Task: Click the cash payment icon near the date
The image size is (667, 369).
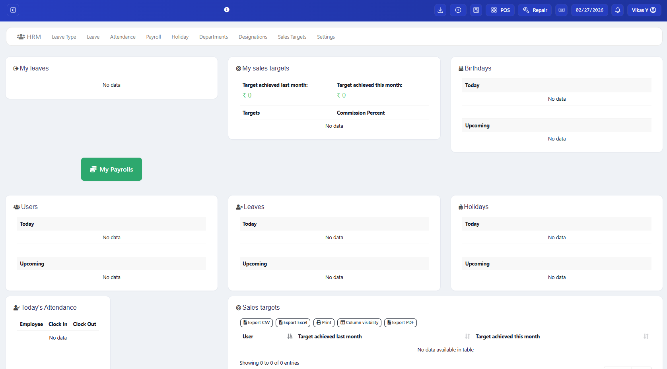Action: pyautogui.click(x=561, y=10)
